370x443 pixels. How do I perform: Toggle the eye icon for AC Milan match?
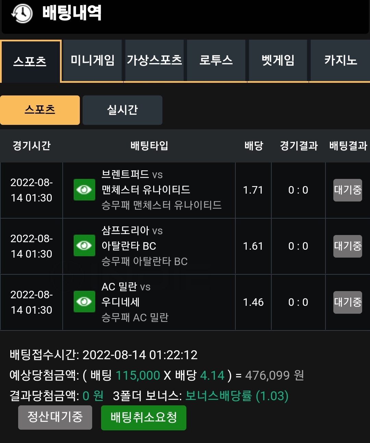pyautogui.click(x=84, y=302)
